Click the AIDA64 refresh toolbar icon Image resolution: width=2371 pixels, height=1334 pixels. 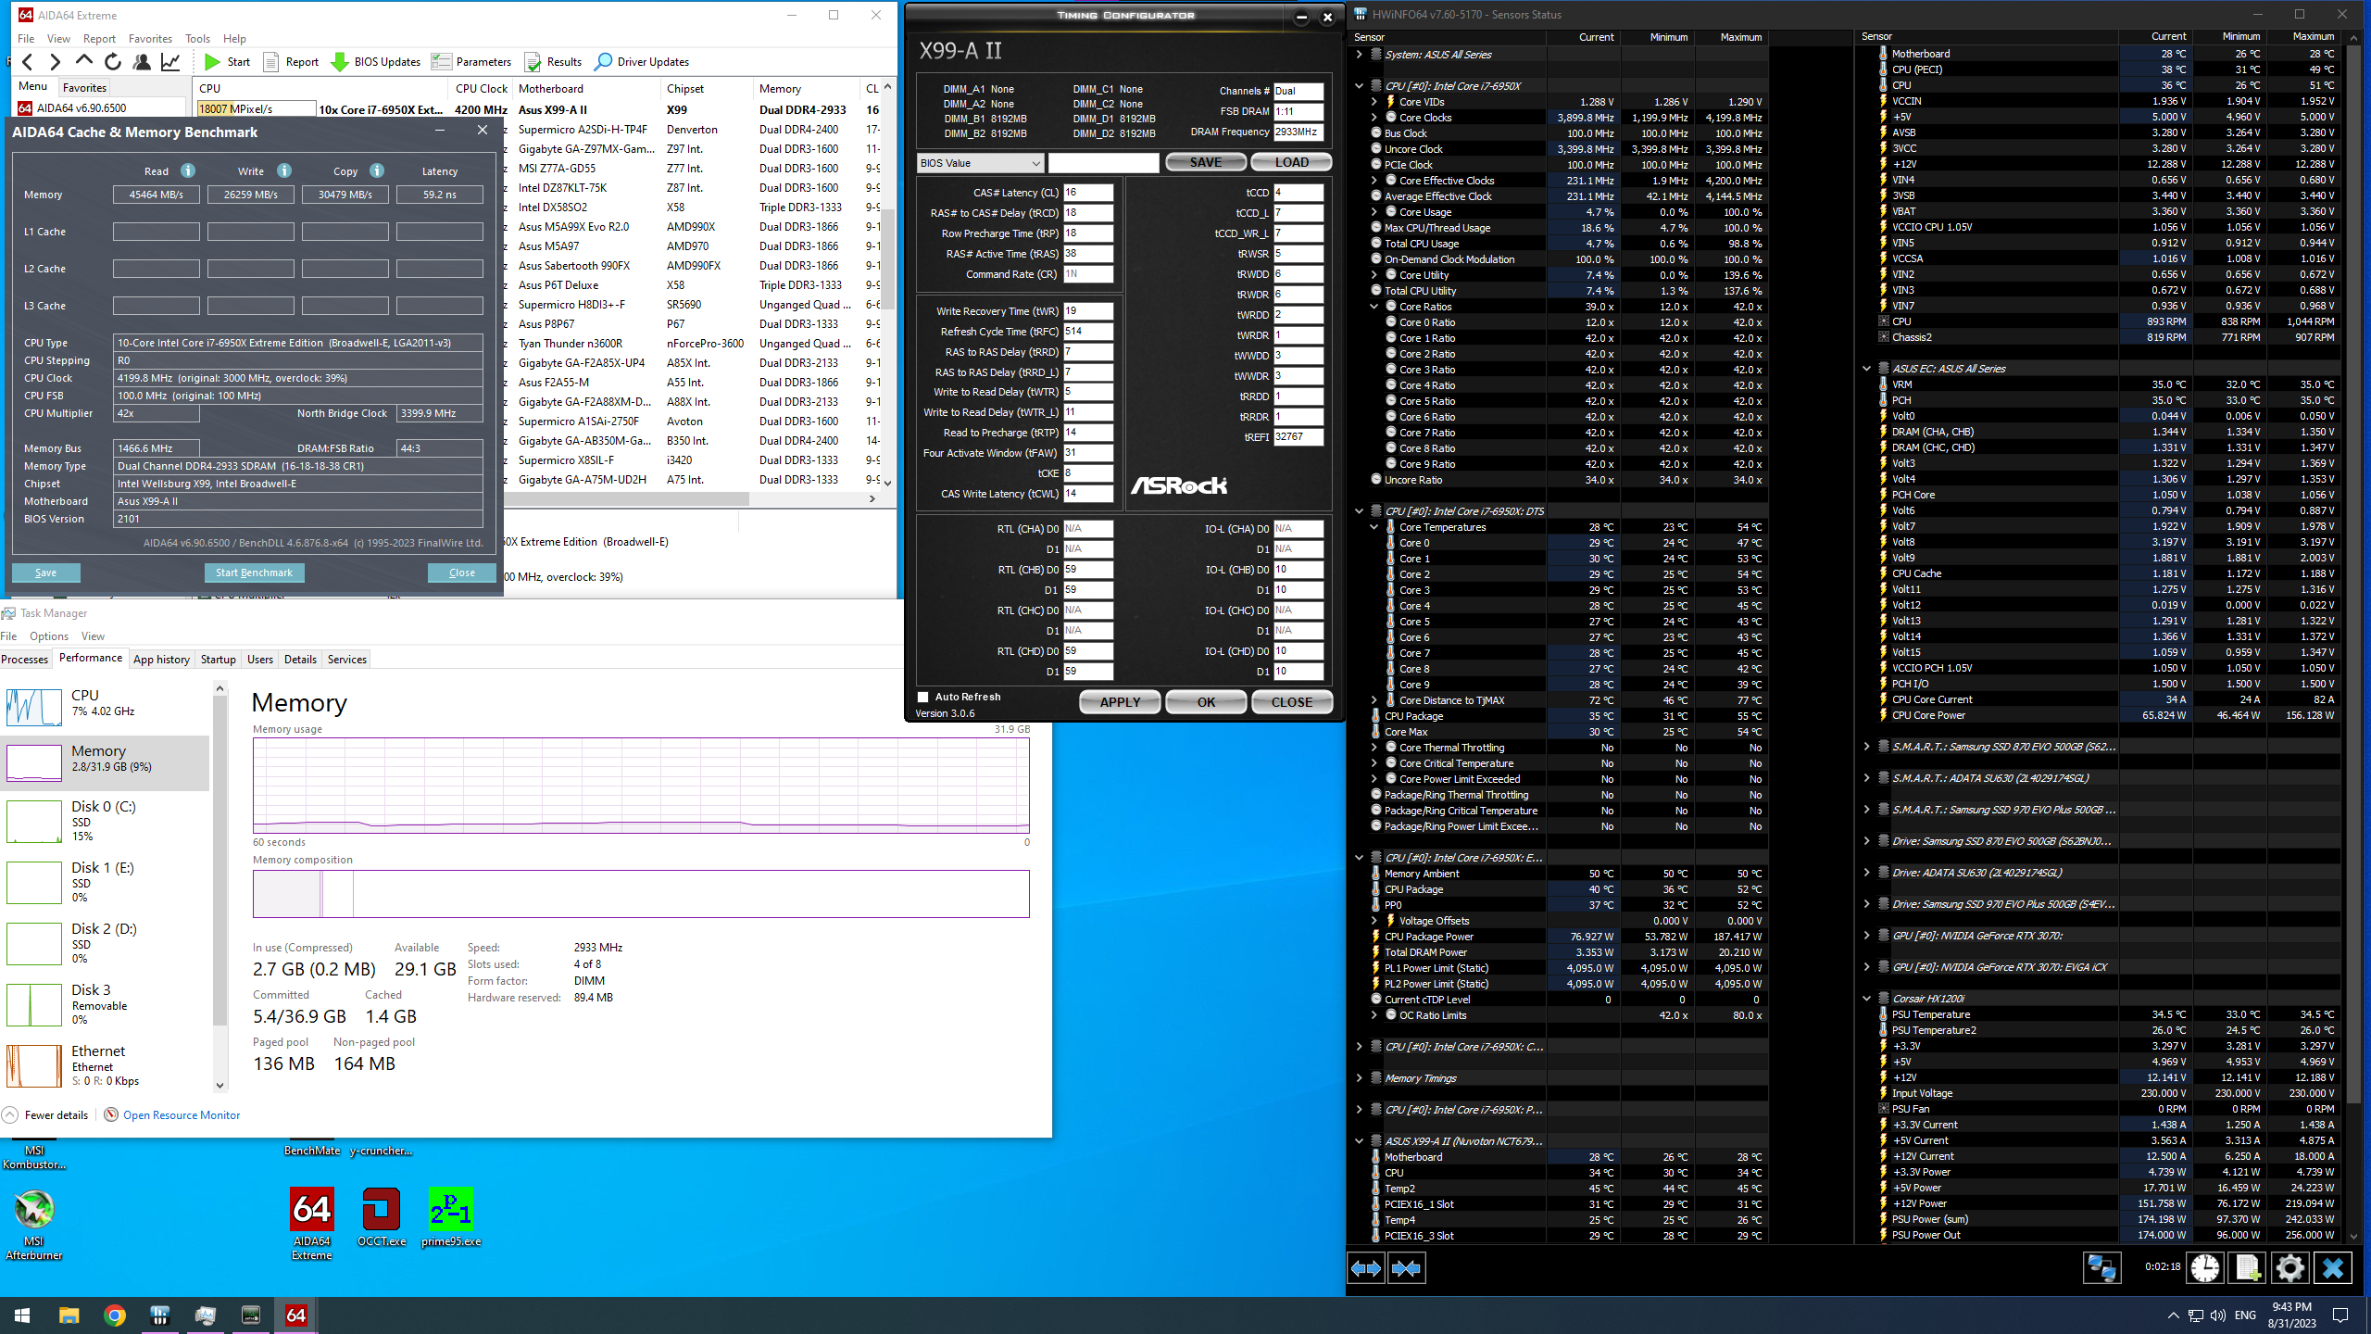[113, 62]
